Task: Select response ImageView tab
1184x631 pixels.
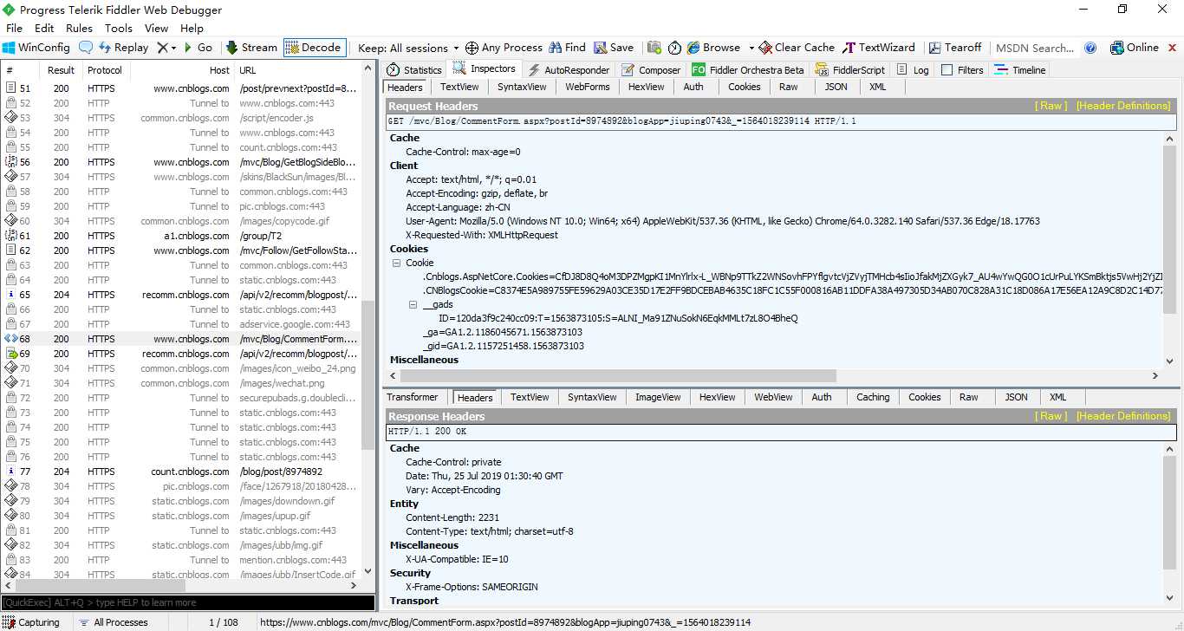Action: click(659, 397)
